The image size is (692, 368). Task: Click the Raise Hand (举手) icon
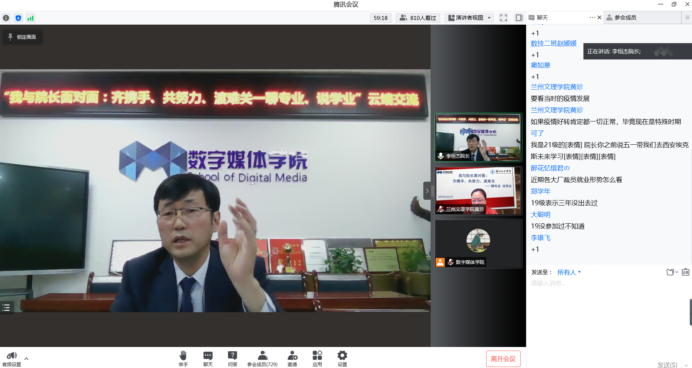click(183, 358)
